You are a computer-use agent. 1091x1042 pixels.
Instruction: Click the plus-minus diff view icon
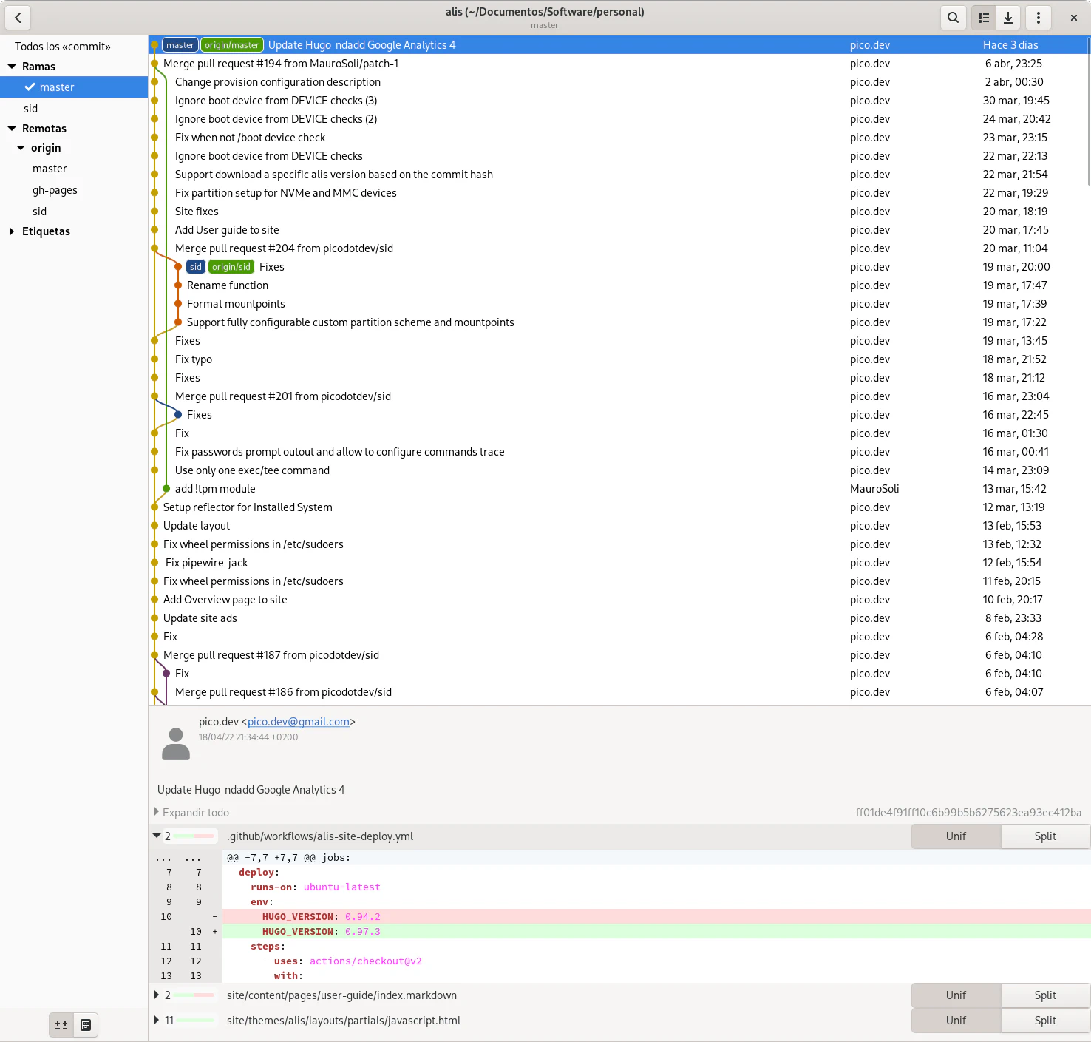(61, 1025)
